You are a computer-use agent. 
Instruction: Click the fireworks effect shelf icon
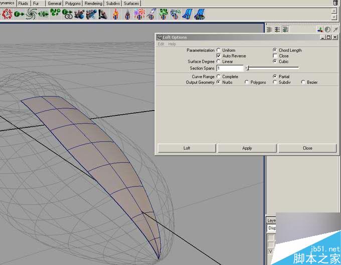click(139, 13)
